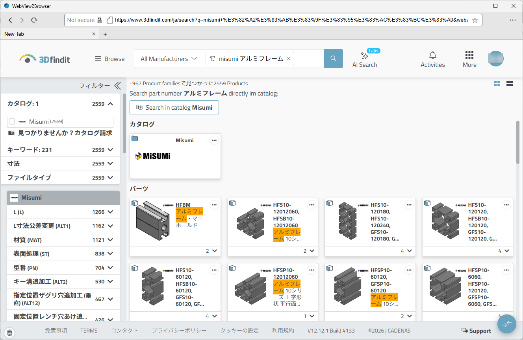Open the More apps grid
The height and width of the screenshot is (340, 523).
[469, 59]
